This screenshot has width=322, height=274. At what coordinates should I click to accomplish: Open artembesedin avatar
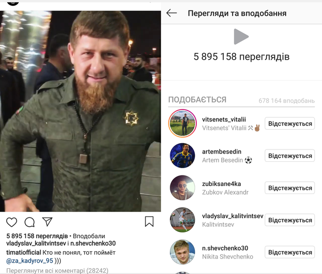tap(182, 156)
